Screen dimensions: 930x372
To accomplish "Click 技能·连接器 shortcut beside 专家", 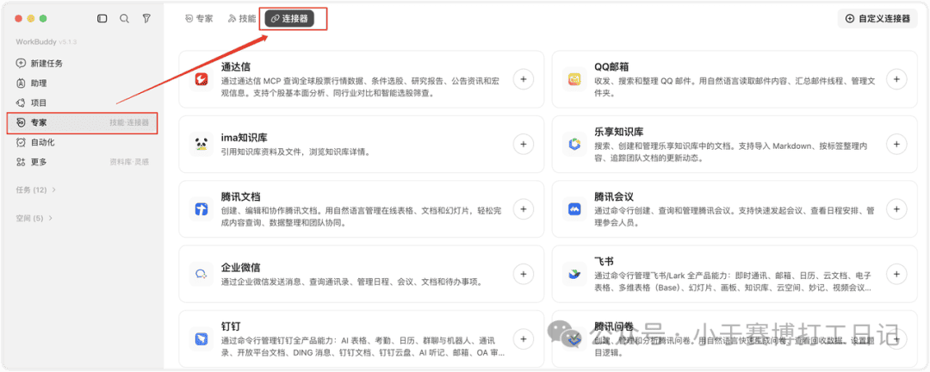I will coord(128,123).
